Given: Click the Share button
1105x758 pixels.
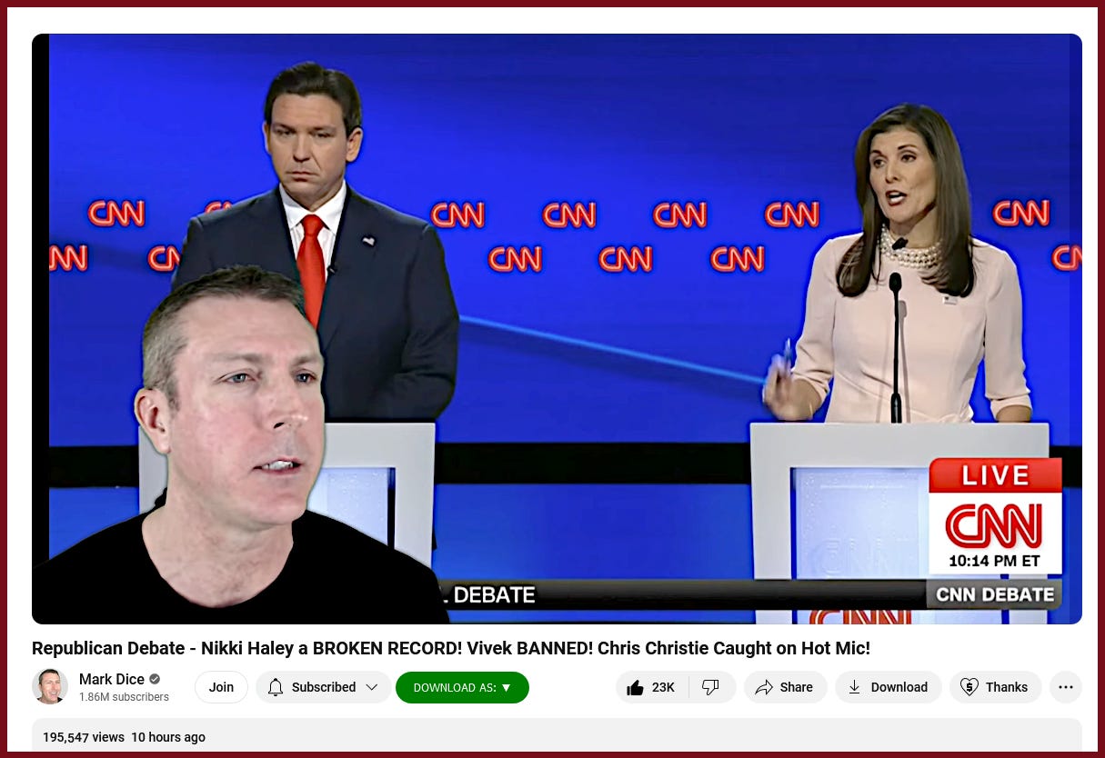Looking at the screenshot, I should [x=785, y=687].
